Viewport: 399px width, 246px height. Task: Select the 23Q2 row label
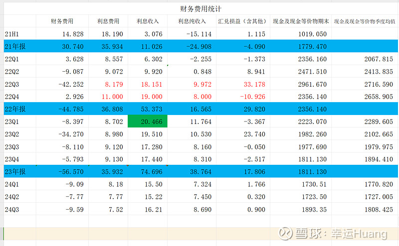point(11,134)
